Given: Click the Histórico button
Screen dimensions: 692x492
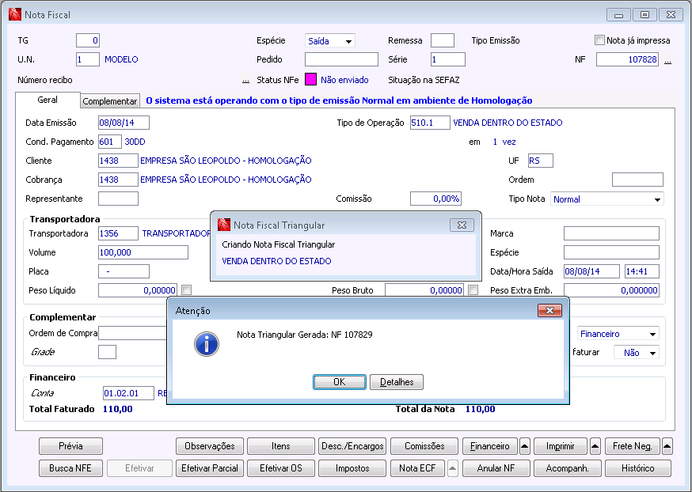Looking at the screenshot, I should (x=638, y=468).
